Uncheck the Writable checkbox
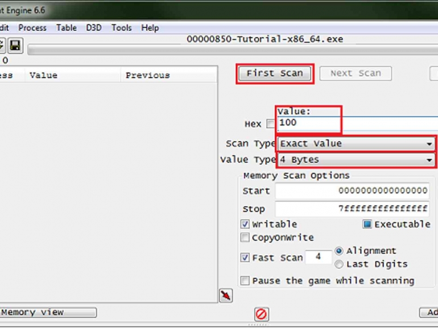438x328 pixels. [245, 224]
